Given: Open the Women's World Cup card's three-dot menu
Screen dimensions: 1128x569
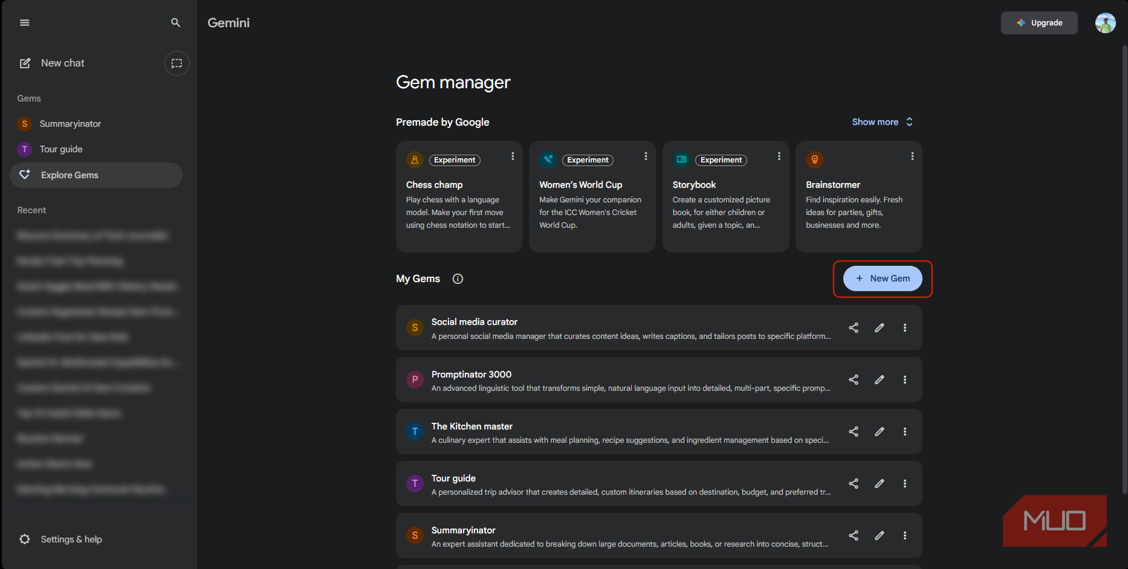Looking at the screenshot, I should (646, 156).
